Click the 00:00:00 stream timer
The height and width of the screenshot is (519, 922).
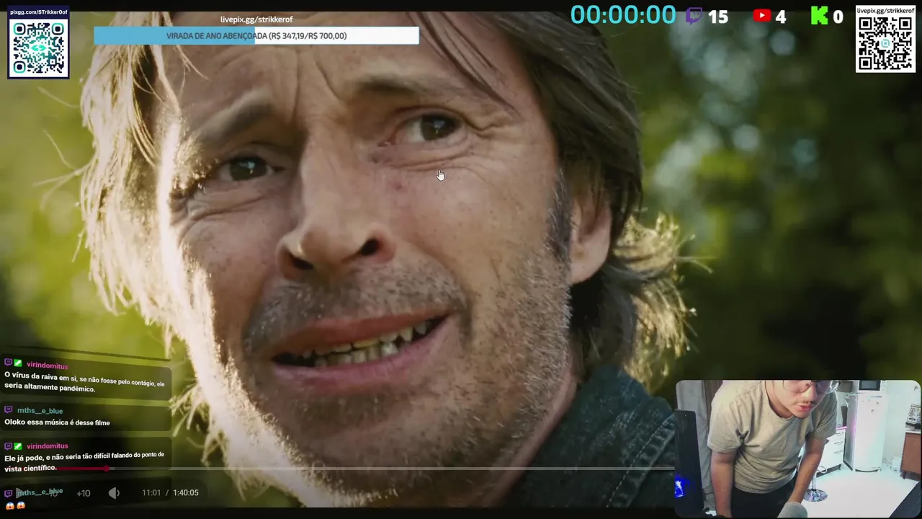point(624,15)
